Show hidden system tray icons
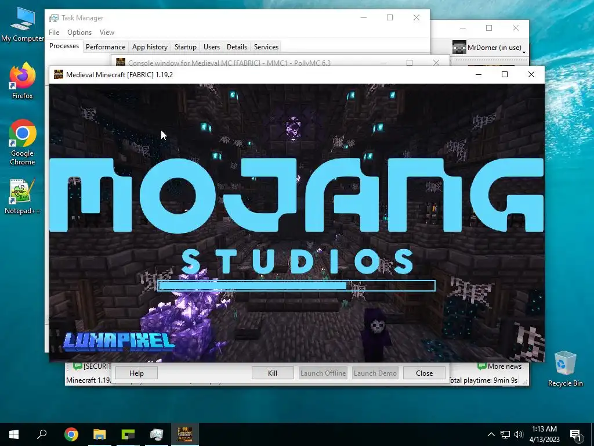594x446 pixels. tap(491, 434)
